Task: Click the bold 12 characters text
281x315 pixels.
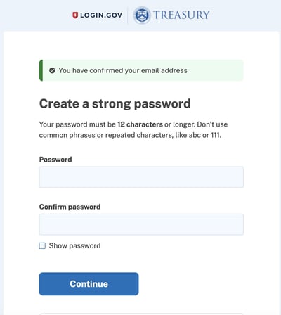Action: (x=140, y=124)
